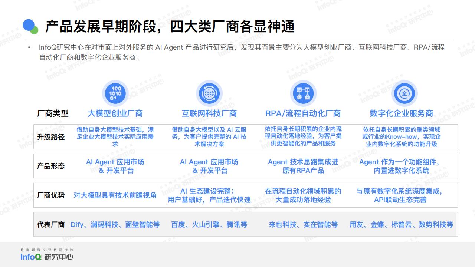Click 产品形态 cell under 大模型创业厂商
475x267 pixels.
(x=115, y=166)
